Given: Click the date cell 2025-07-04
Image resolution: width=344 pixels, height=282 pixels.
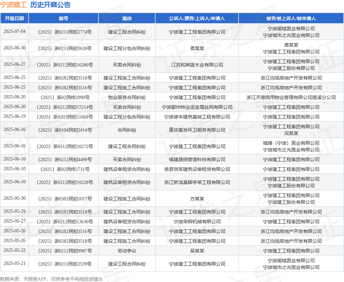Looking at the screenshot, I should [14, 31].
